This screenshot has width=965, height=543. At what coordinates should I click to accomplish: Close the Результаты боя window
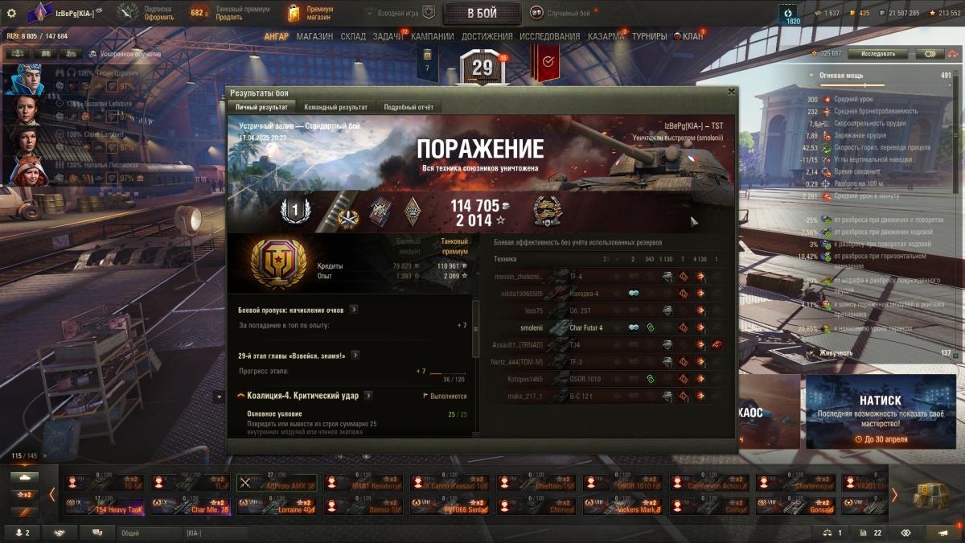(x=731, y=93)
